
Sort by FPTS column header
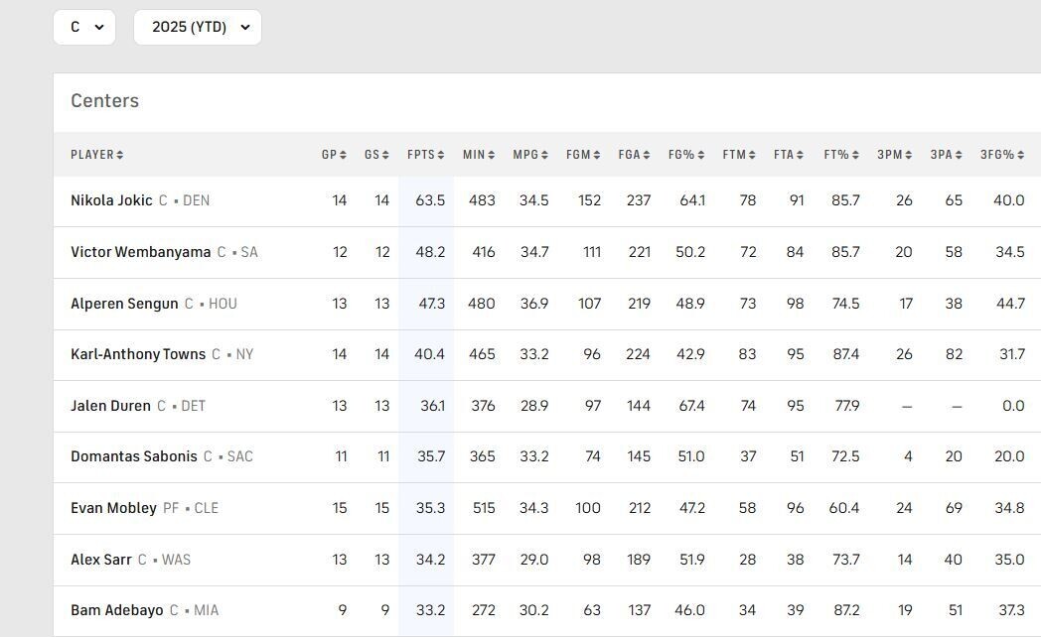pos(425,155)
